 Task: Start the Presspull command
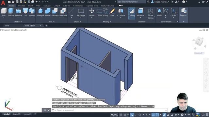(x=40, y=12)
